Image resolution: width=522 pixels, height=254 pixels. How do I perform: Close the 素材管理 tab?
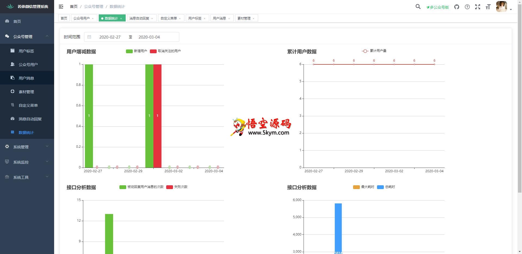coord(254,18)
